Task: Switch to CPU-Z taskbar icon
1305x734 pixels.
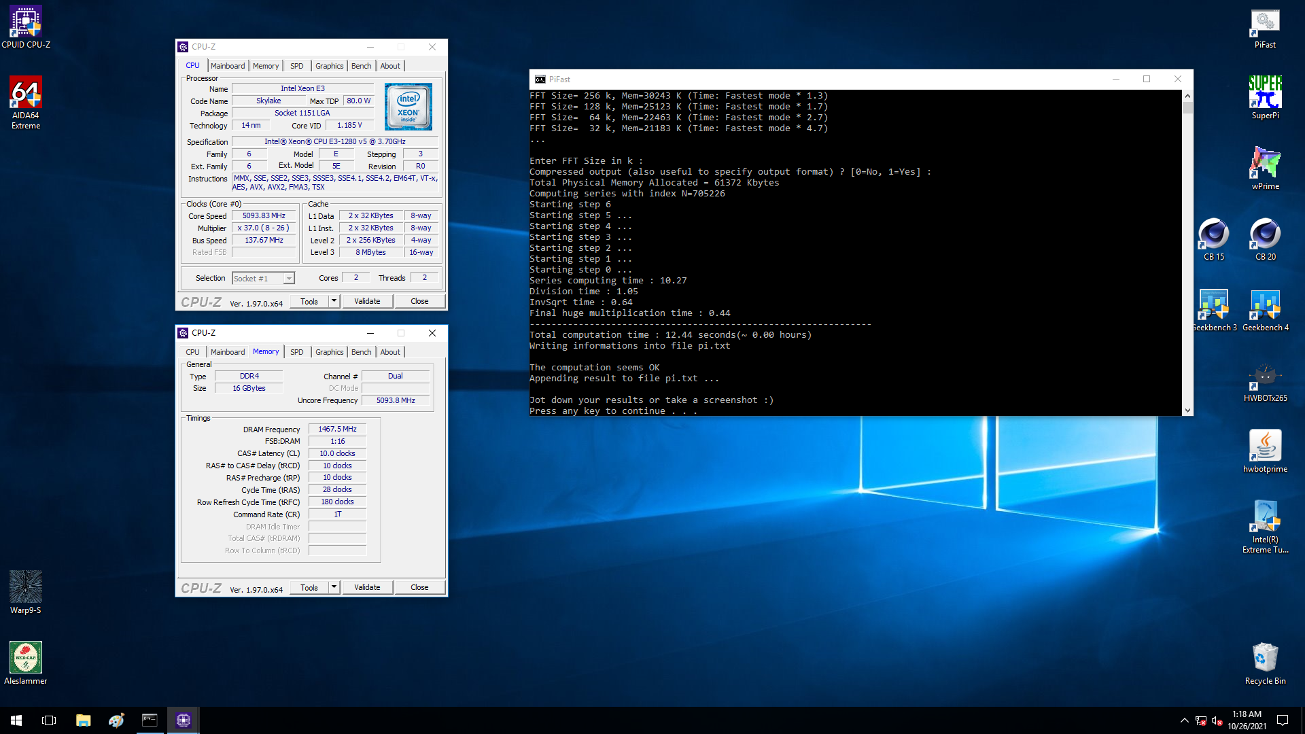Action: point(183,720)
